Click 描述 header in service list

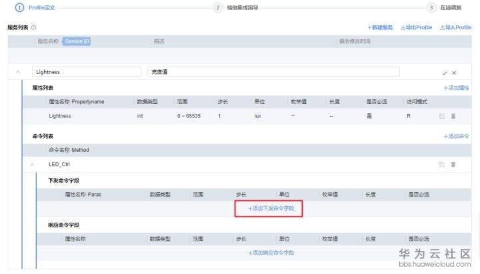(x=159, y=41)
